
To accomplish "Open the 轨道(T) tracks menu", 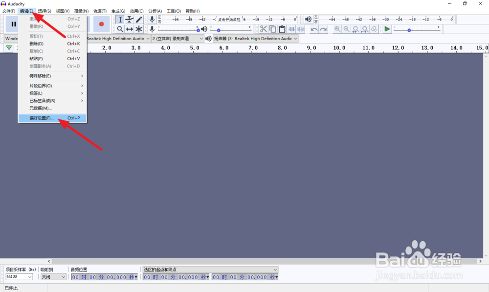I will click(x=100, y=11).
